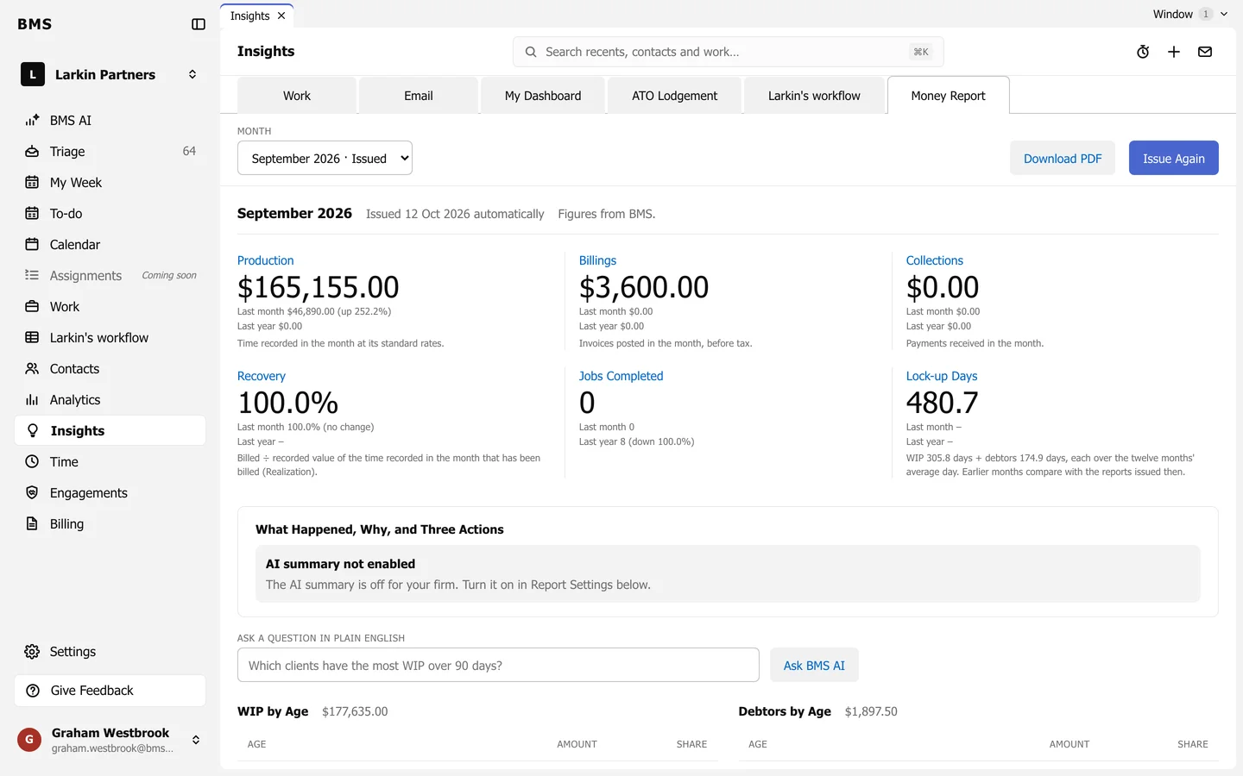This screenshot has height=776, width=1243.
Task: Click the Issue Again button
Action: tap(1173, 158)
